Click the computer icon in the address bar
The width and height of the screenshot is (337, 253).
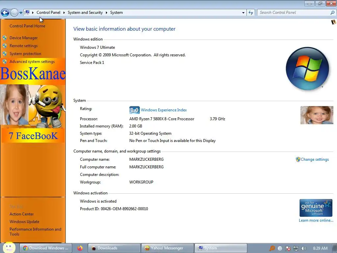27,13
